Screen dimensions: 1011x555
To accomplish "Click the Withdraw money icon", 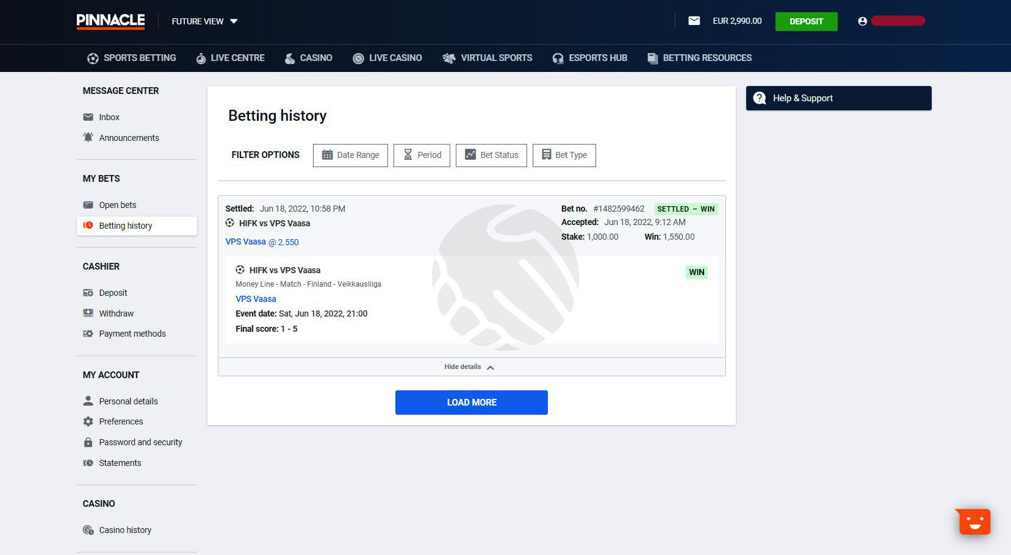I will (88, 313).
